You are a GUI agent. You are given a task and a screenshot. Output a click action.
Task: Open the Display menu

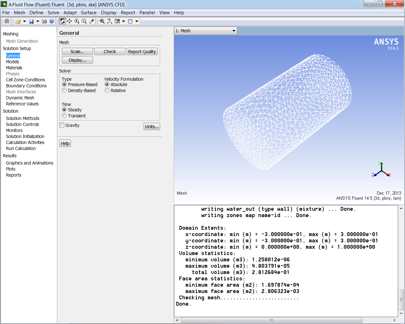[x=109, y=13]
